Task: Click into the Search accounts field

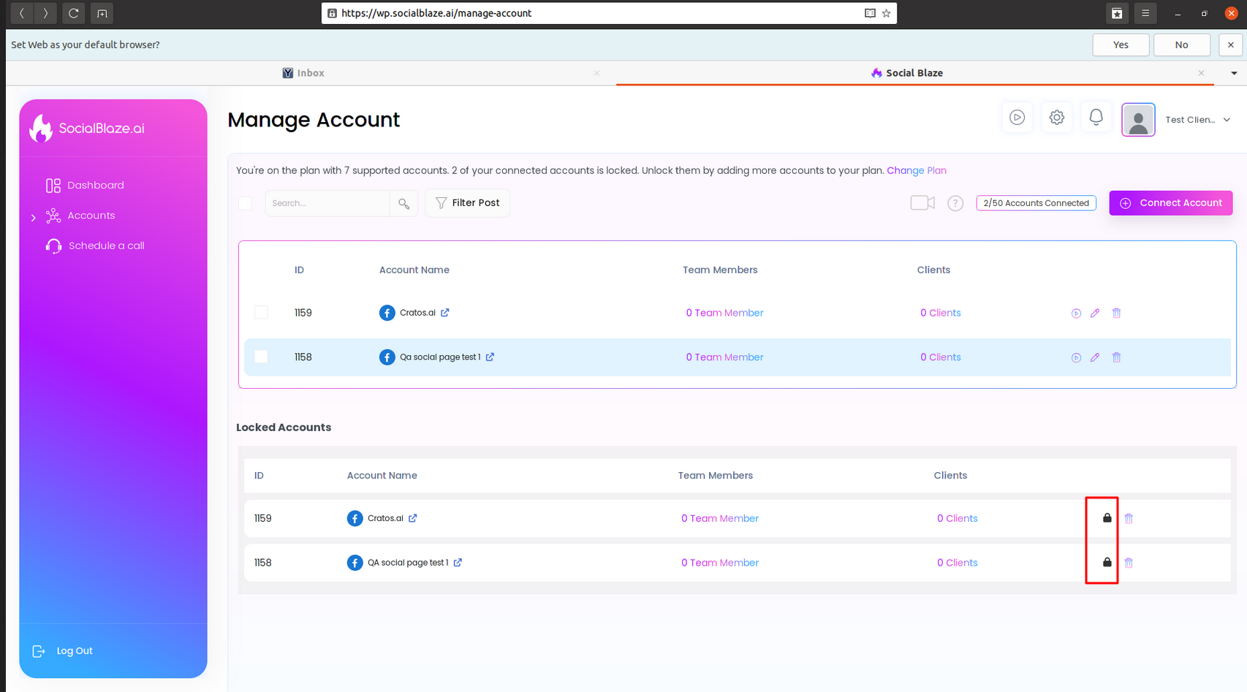Action: pos(327,203)
